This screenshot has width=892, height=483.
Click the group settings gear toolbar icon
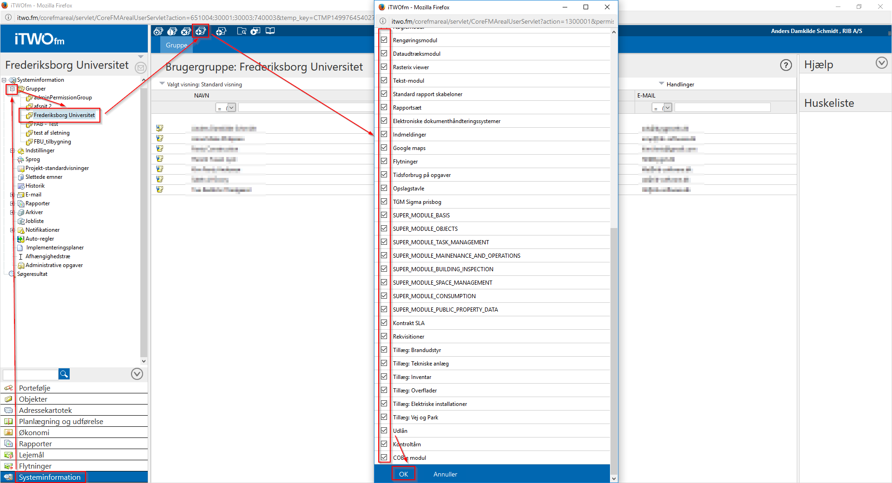(158, 31)
